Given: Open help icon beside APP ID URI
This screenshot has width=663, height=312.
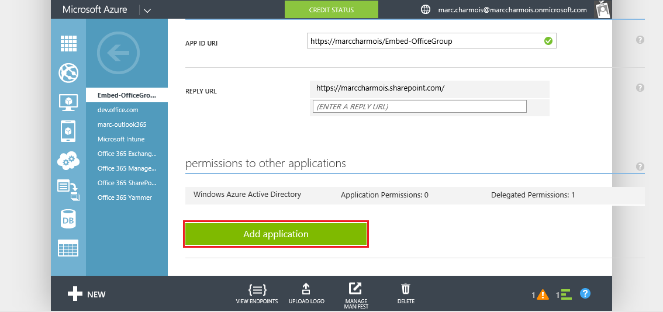Looking at the screenshot, I should (640, 40).
